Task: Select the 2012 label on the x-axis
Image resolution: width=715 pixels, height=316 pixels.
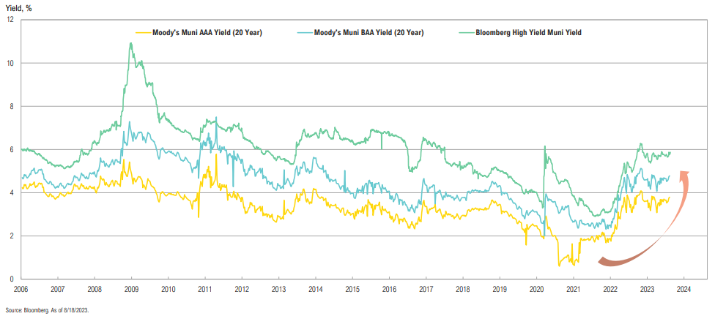Action: pyautogui.click(x=242, y=290)
